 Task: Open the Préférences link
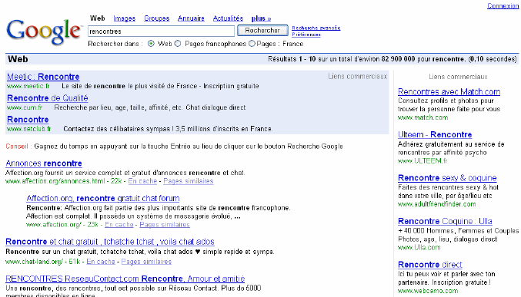pos(306,35)
